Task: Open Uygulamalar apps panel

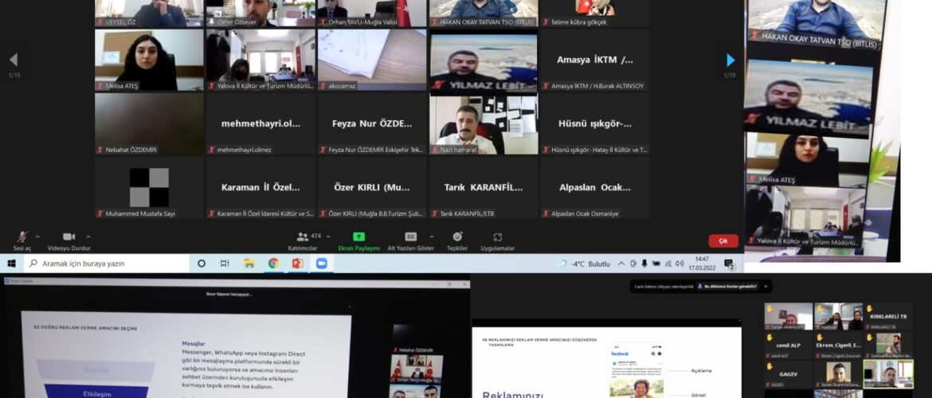Action: tap(497, 238)
